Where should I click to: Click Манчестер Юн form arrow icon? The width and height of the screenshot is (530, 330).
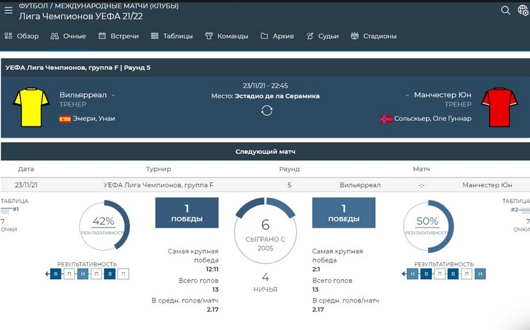pos(404,274)
